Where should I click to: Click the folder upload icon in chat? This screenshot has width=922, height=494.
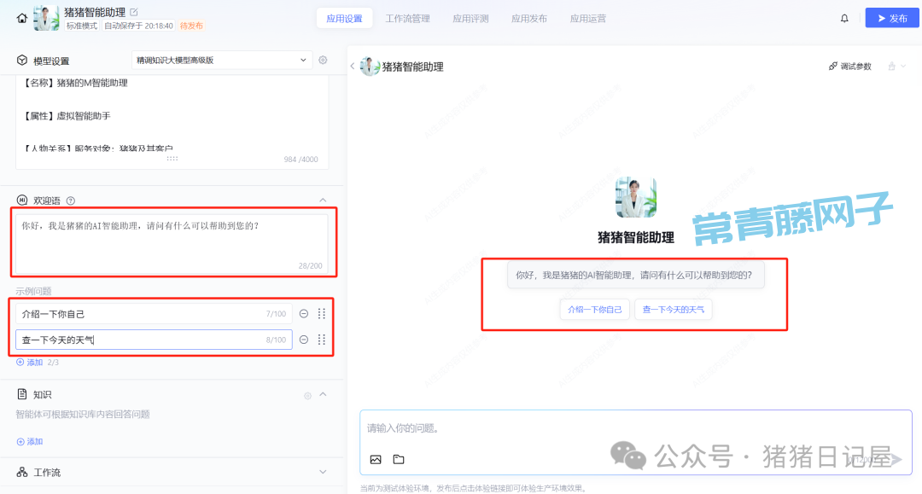coord(399,459)
